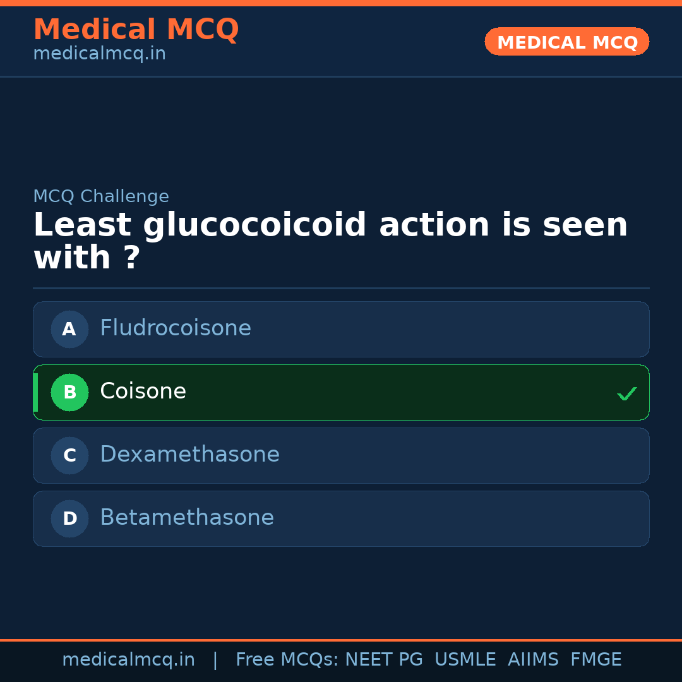Screen dimensions: 682x682
Task: Click the letter A circle badge
Action: pos(69,329)
